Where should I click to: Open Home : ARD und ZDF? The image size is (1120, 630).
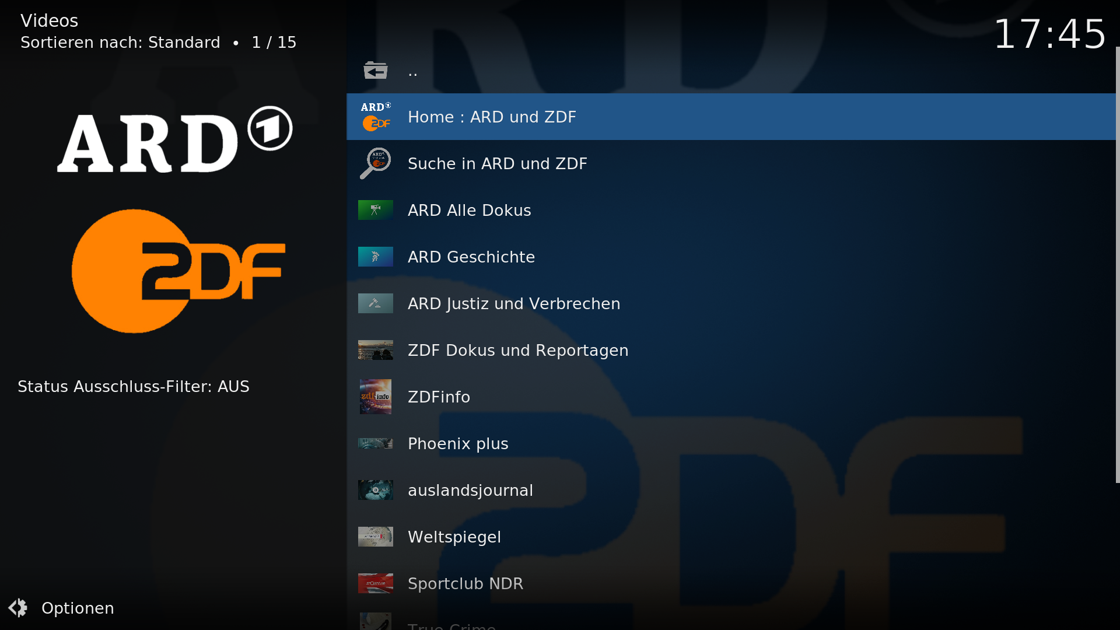click(x=731, y=117)
